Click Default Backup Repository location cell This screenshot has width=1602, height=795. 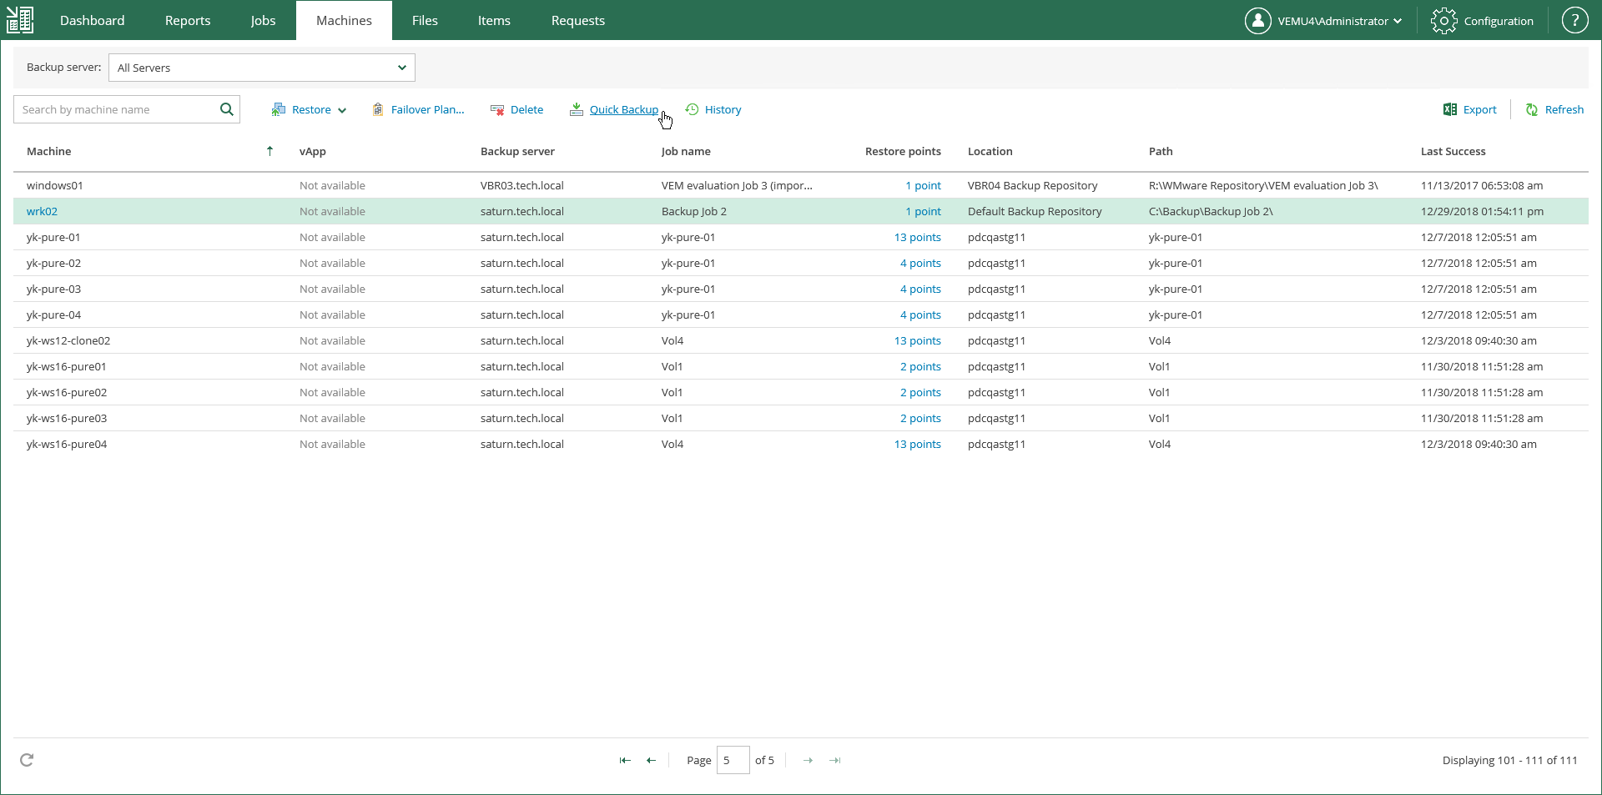click(1035, 211)
